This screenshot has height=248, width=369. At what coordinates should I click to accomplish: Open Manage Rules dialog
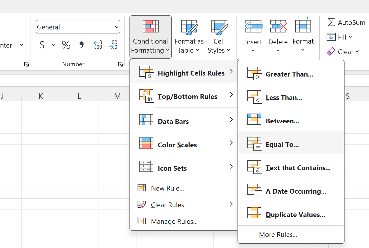pos(174,221)
